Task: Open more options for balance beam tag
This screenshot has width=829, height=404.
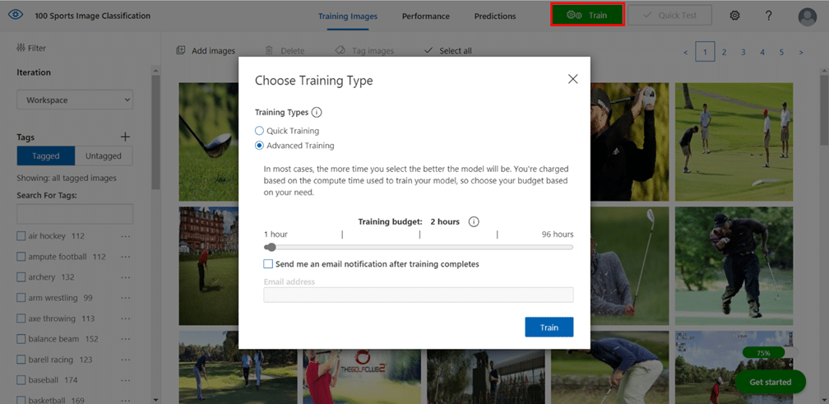Action: click(x=125, y=339)
